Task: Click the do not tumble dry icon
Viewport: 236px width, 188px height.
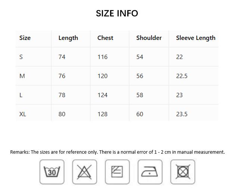Action: point(183,172)
